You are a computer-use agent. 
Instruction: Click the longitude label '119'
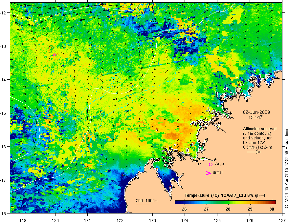(23, 220)
